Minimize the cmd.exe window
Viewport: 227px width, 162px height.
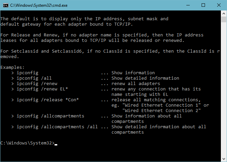(x=187, y=5)
